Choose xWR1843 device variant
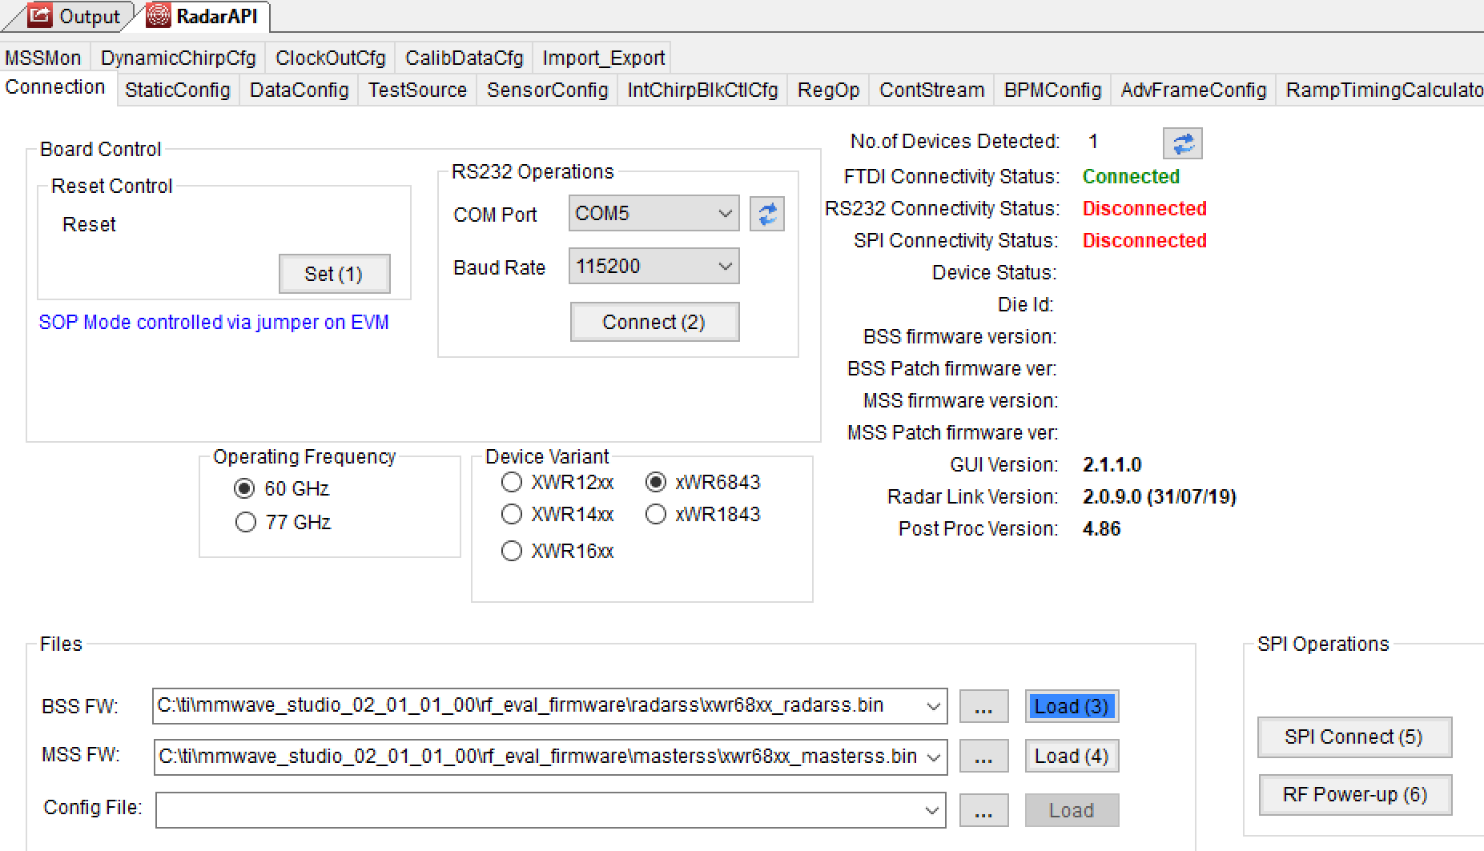Screen dimensions: 1484x851 [656, 514]
